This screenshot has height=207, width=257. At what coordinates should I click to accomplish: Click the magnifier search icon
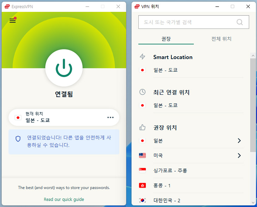pos(239,22)
